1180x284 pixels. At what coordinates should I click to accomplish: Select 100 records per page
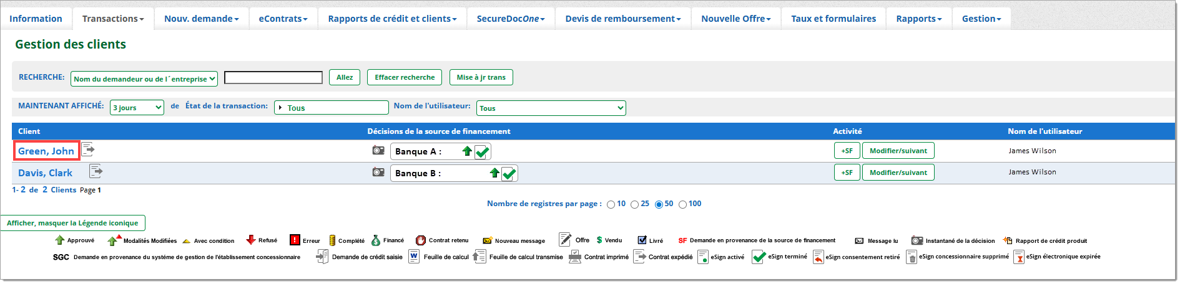682,205
